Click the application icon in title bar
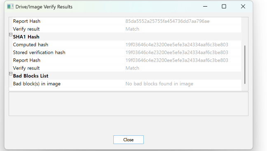The image size is (267, 151). pyautogui.click(x=10, y=7)
